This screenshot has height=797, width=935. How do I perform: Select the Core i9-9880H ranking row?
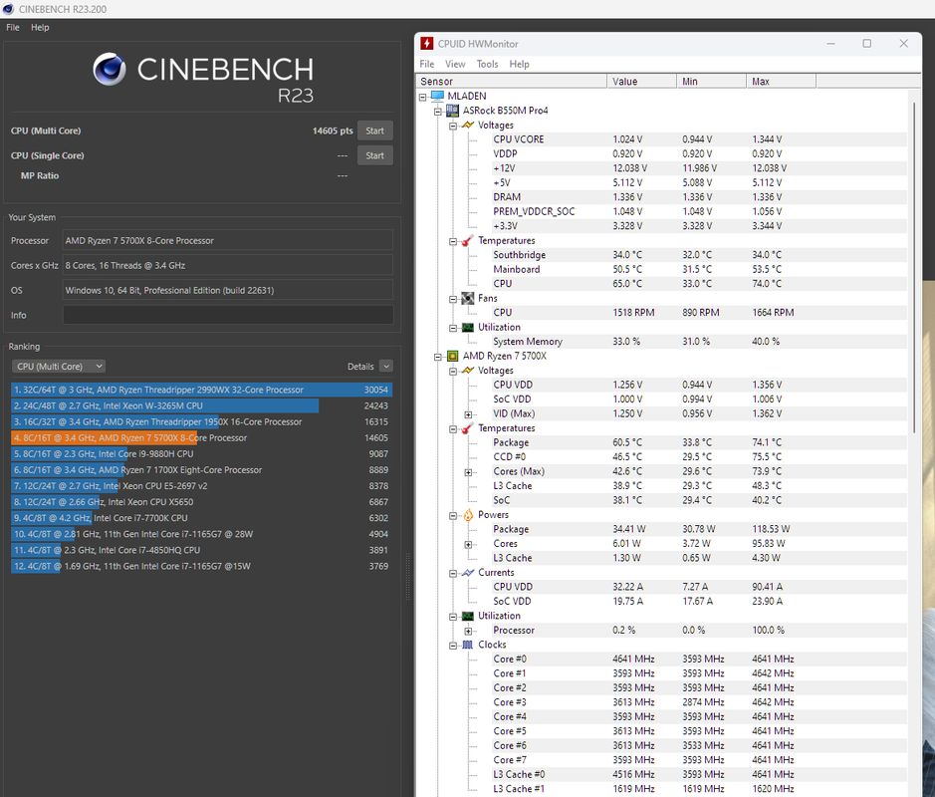coord(201,454)
